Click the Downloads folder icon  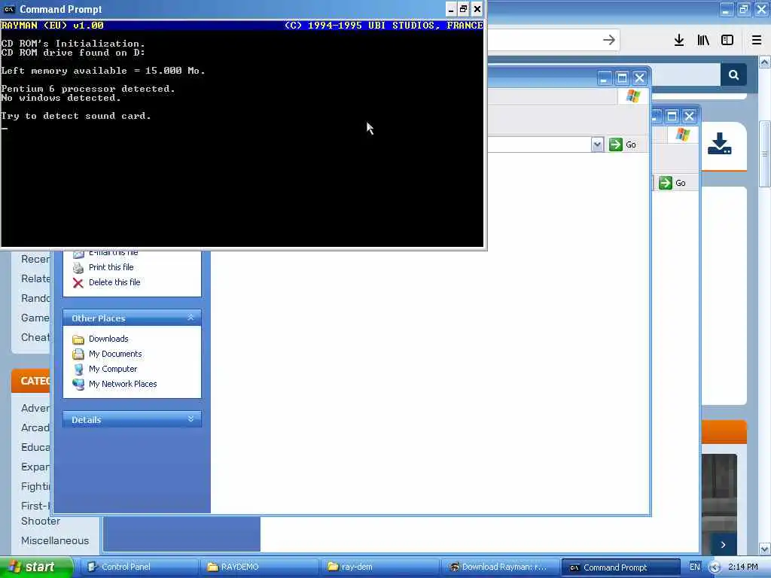point(78,339)
